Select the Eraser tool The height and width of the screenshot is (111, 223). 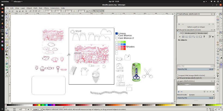(x=7, y=61)
